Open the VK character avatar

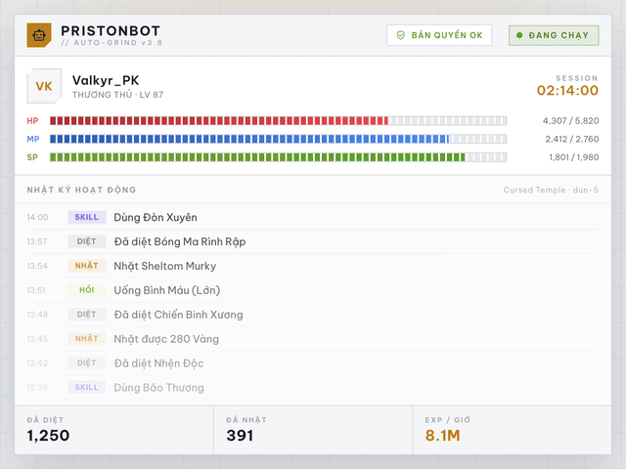[44, 86]
